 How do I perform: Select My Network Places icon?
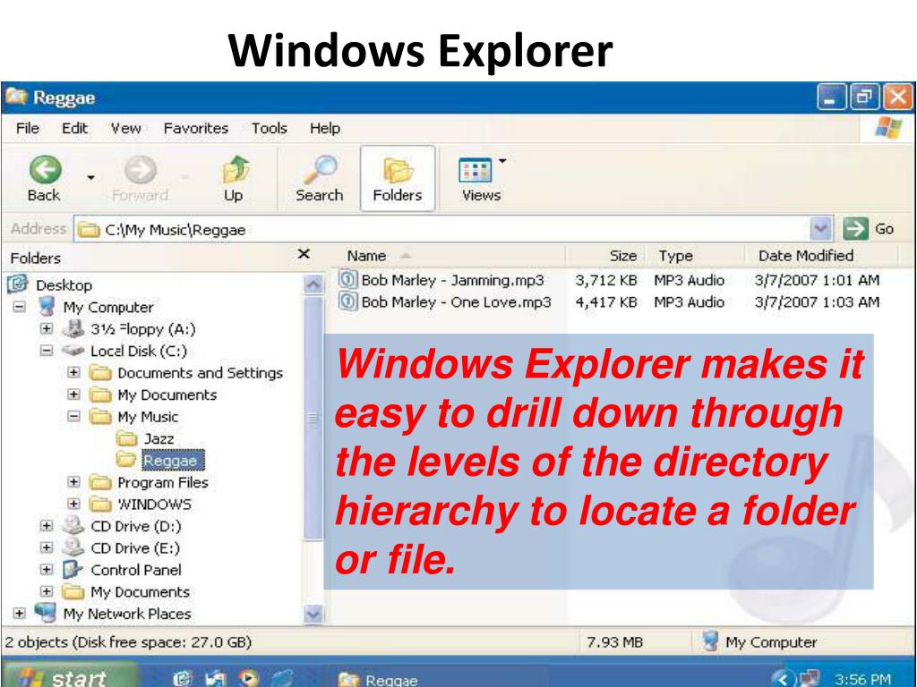click(46, 612)
